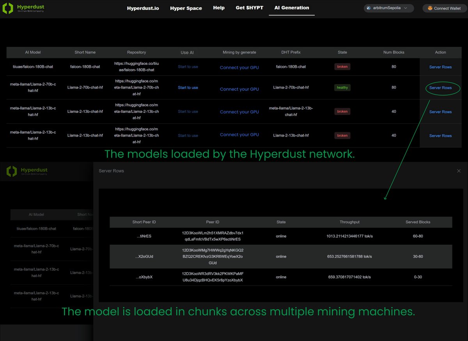
Task: Click the peer ID starting 12D3KooWR3dRV3kk2
Action: pos(213,277)
